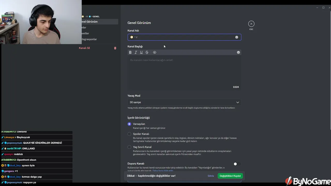Click the 1024 character counter
This screenshot has width=331, height=186.
[x=236, y=87]
